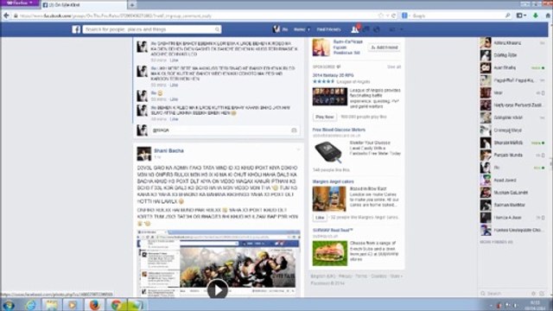Open the Firefox bookmarks menu icon
Image resolution: width=553 pixels, height=311 pixels.
pyautogui.click(x=521, y=16)
